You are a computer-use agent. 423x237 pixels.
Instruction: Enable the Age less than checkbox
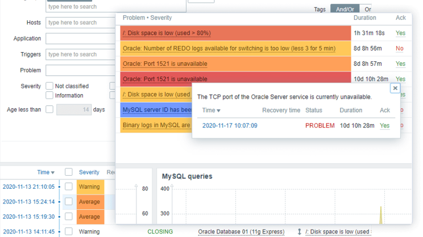pyautogui.click(x=49, y=109)
